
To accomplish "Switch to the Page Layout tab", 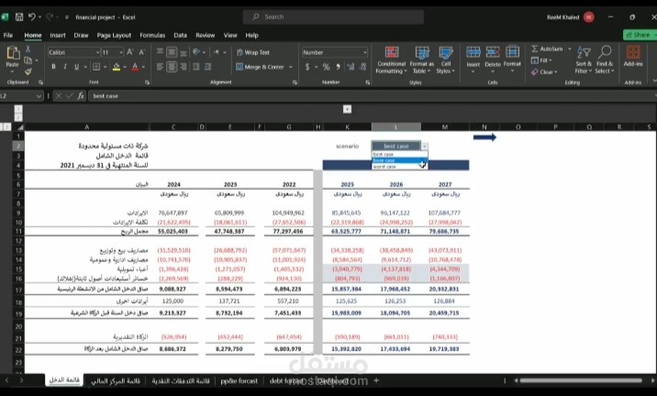I will click(114, 35).
